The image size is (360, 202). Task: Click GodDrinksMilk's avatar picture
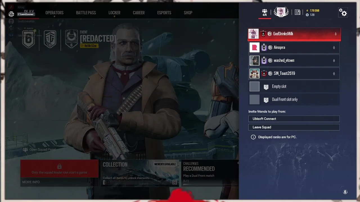[254, 34]
